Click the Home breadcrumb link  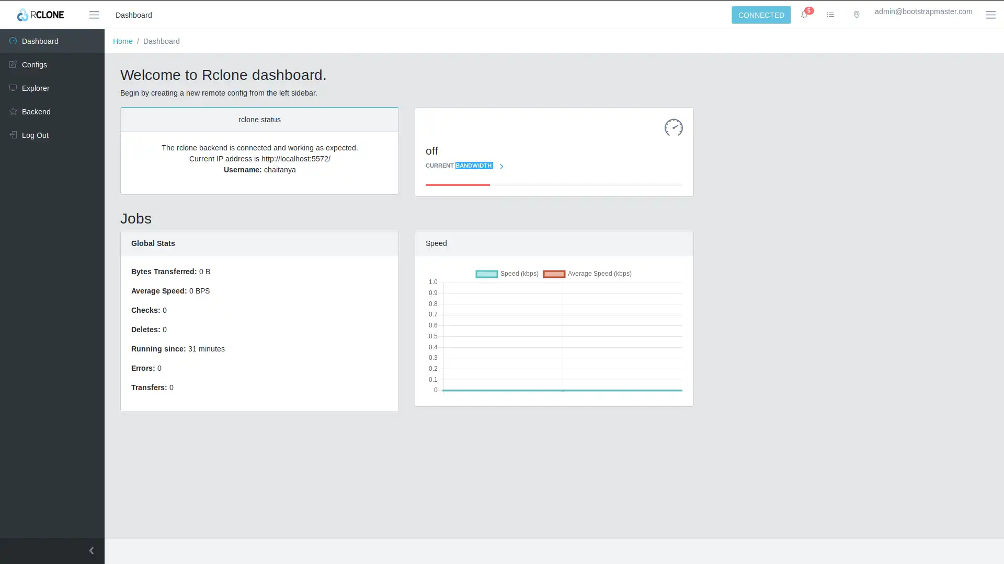pos(123,41)
